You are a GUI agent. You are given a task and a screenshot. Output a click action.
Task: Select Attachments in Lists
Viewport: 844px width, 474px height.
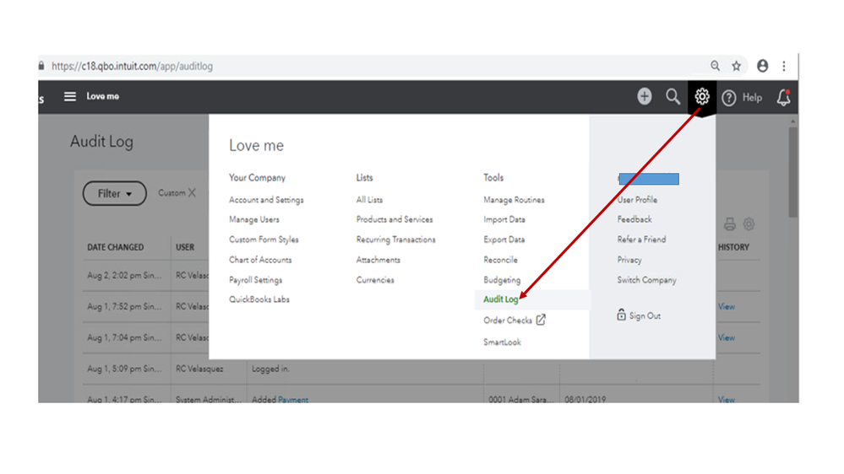(378, 260)
